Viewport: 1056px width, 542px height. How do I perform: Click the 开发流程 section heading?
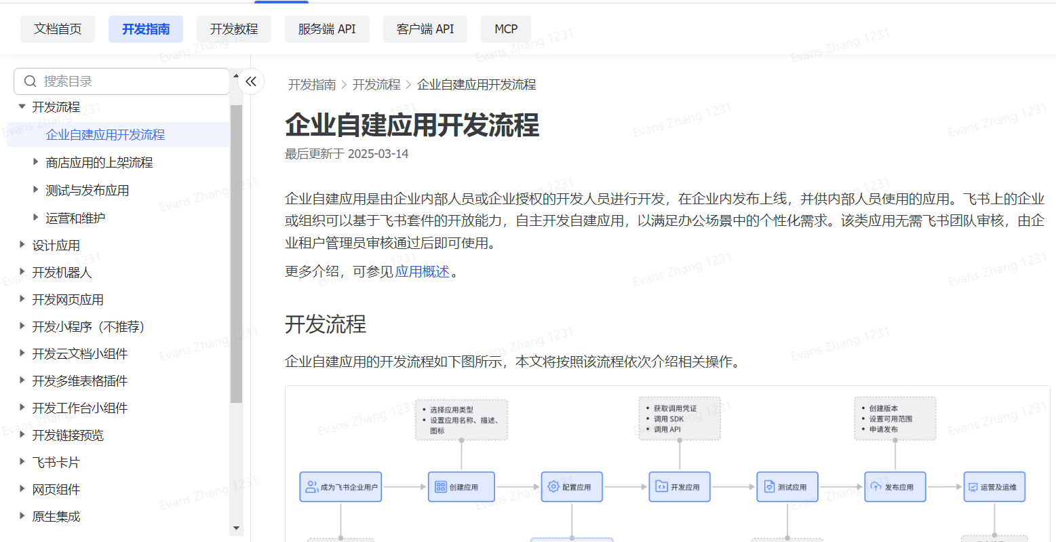click(326, 324)
